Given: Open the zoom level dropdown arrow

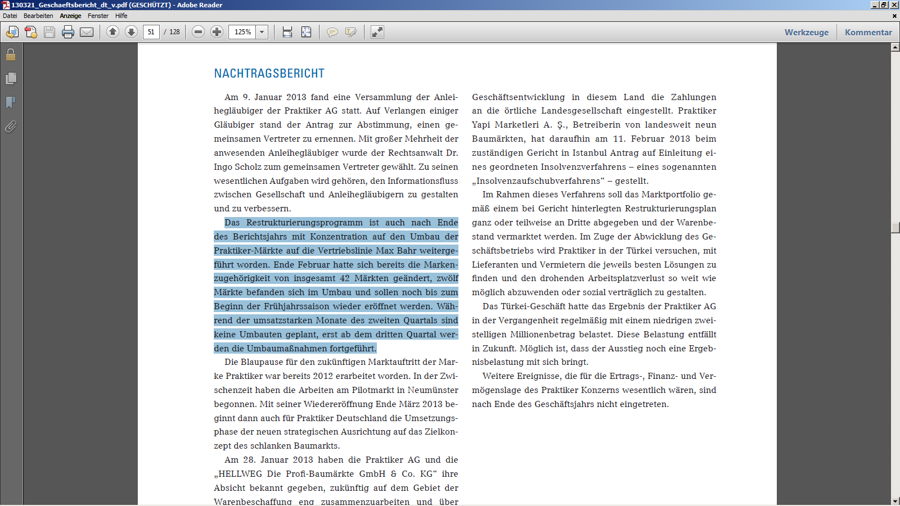Looking at the screenshot, I should point(262,32).
